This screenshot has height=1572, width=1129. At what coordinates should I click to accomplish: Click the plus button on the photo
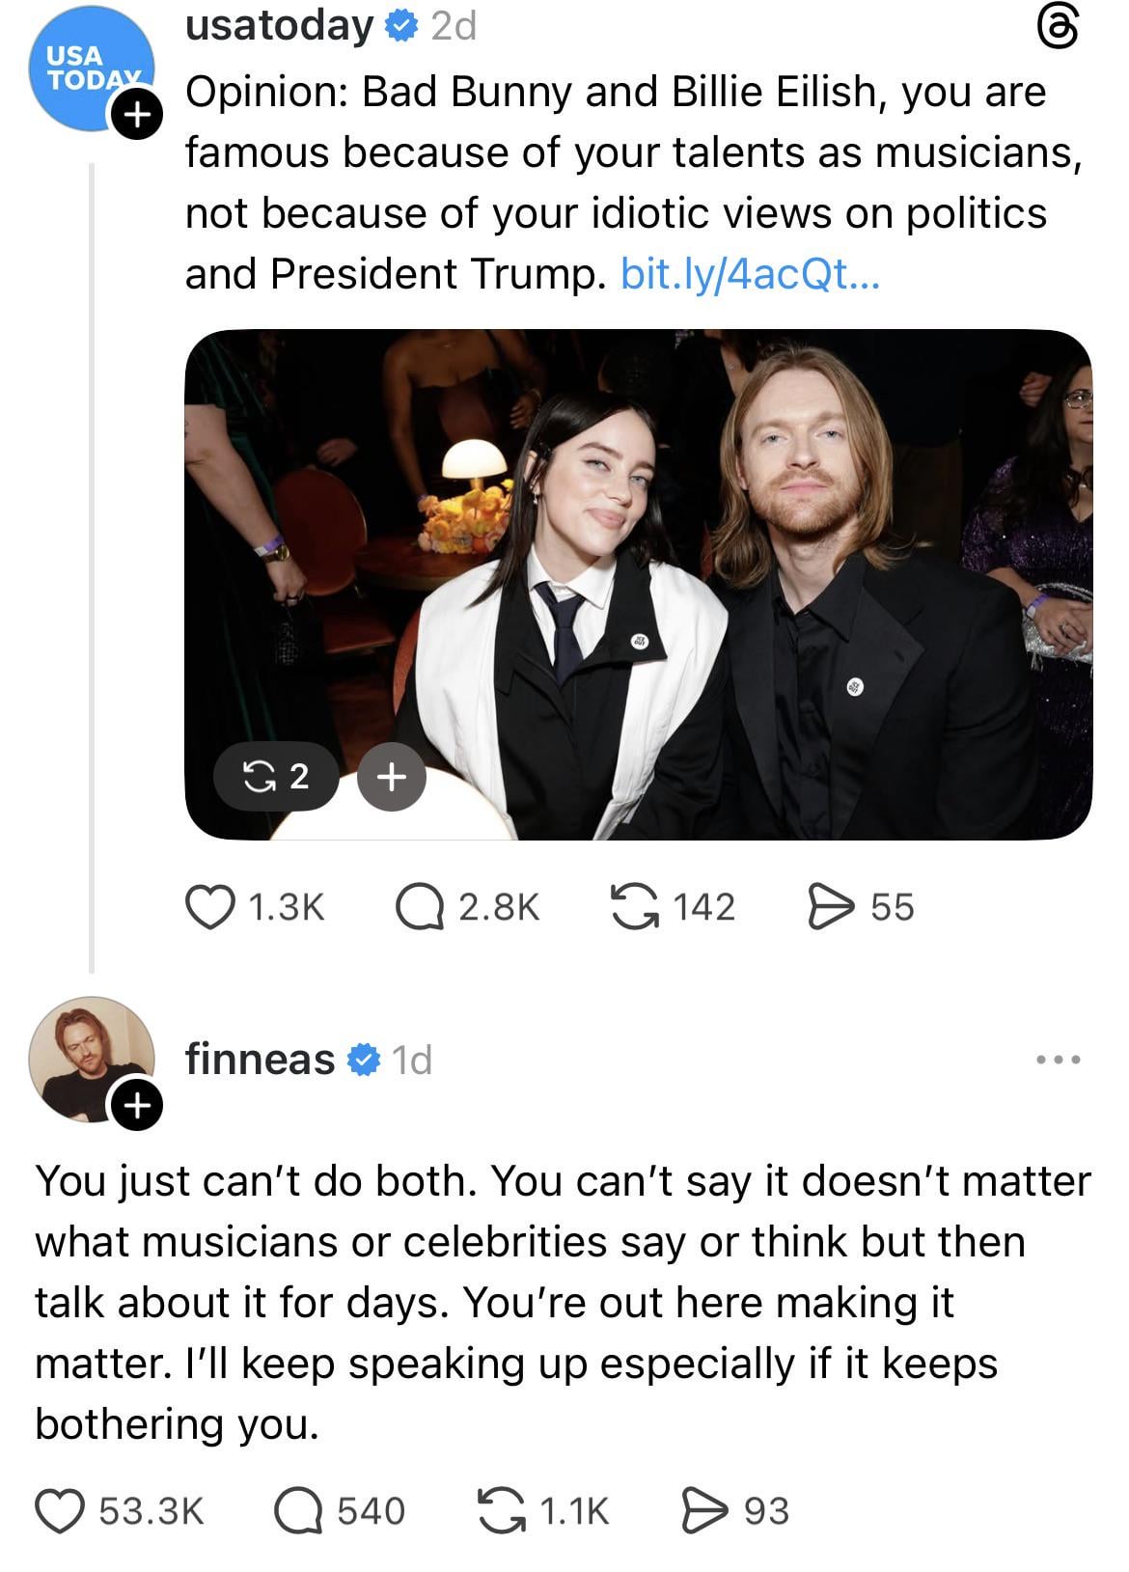(391, 776)
